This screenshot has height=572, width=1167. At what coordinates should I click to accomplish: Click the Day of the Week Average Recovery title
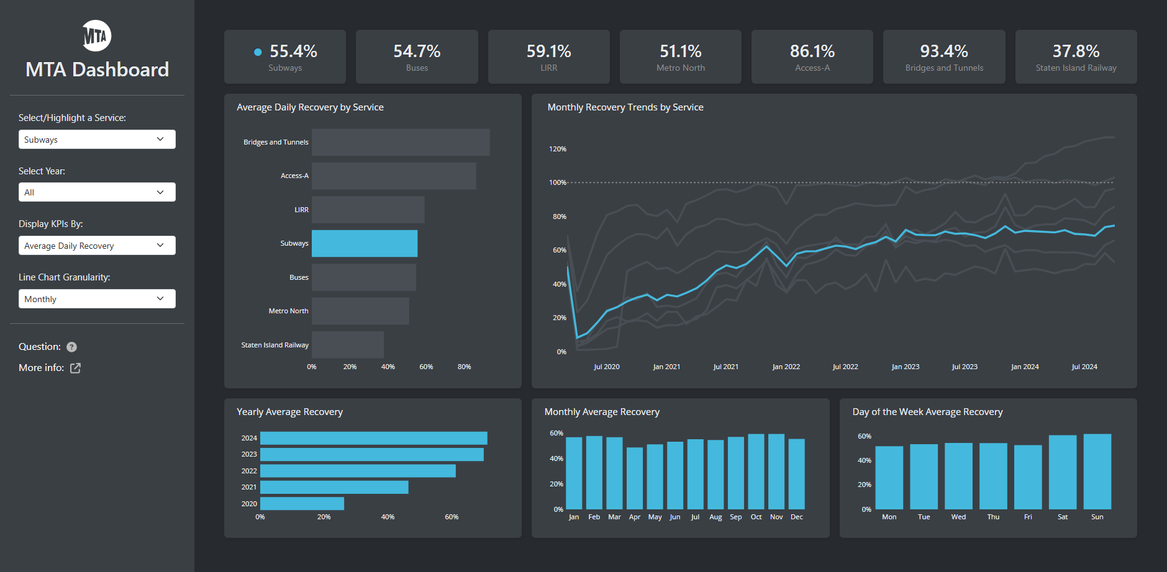pyautogui.click(x=927, y=412)
